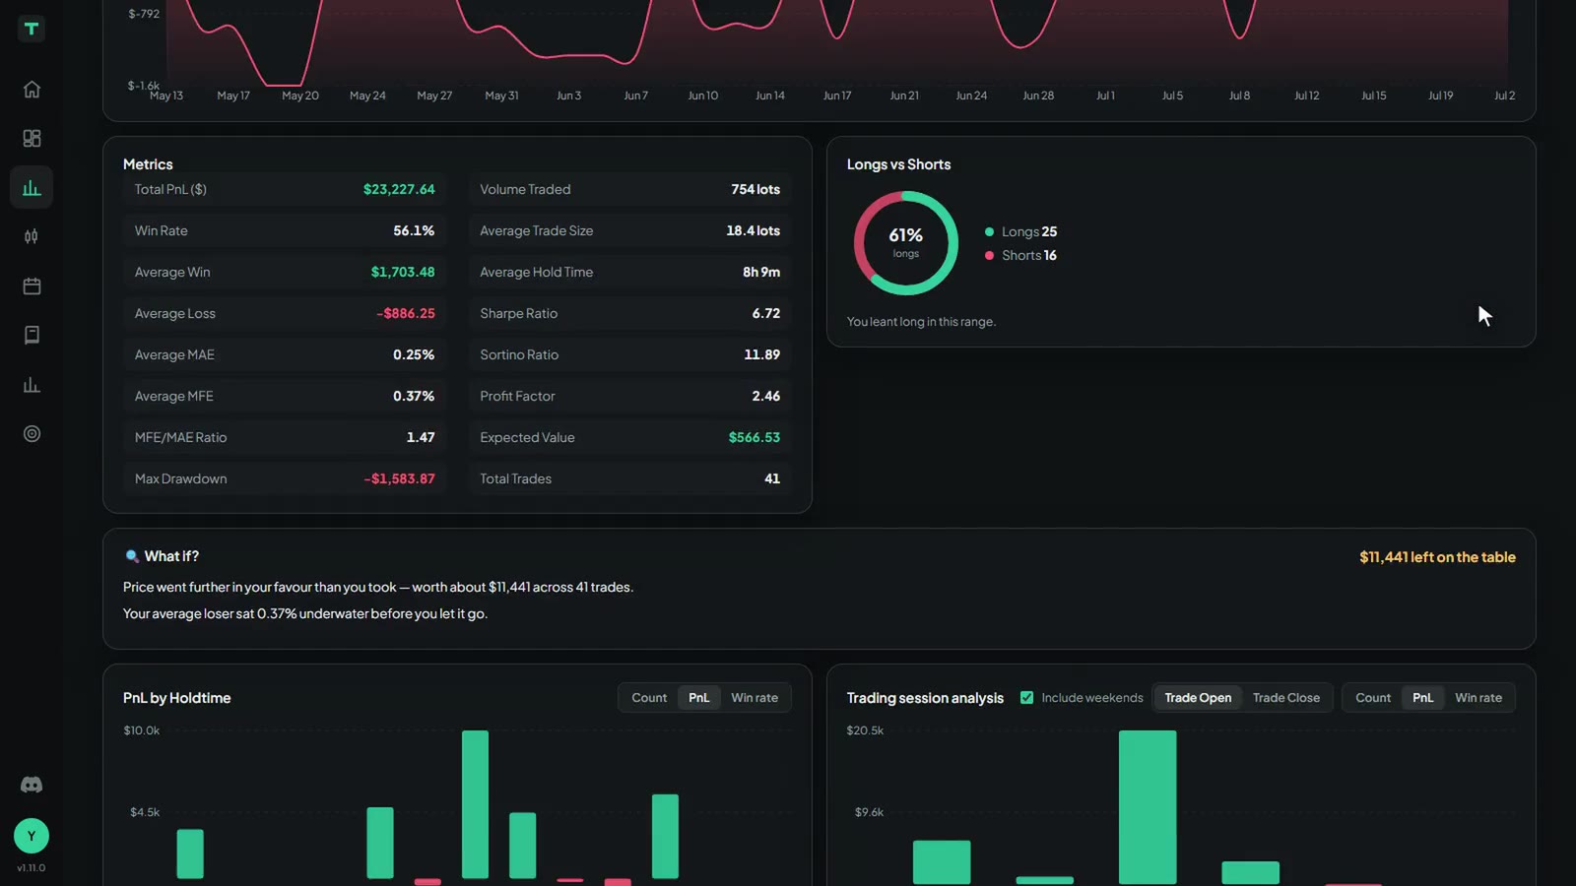Screen dimensions: 1576x886
Task: Click the Average Hold Time value 8h 9m
Action: point(761,272)
